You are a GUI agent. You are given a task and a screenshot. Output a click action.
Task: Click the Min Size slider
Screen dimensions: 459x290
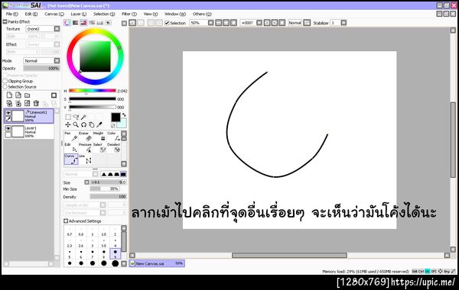(105, 189)
